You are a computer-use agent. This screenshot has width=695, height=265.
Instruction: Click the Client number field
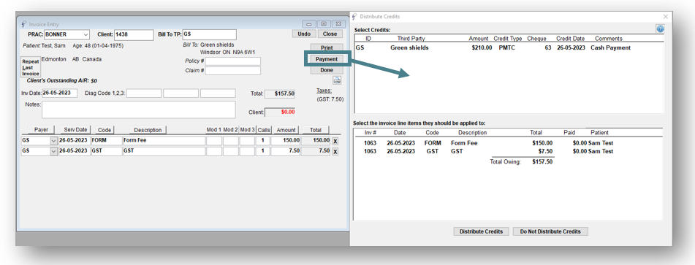pos(134,35)
